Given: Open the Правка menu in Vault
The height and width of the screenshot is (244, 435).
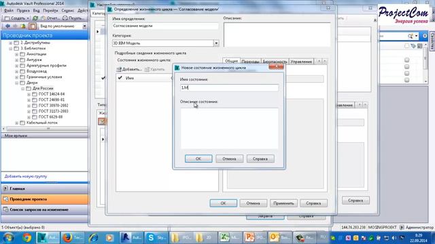Looking at the screenshot, I should pos(23,11).
